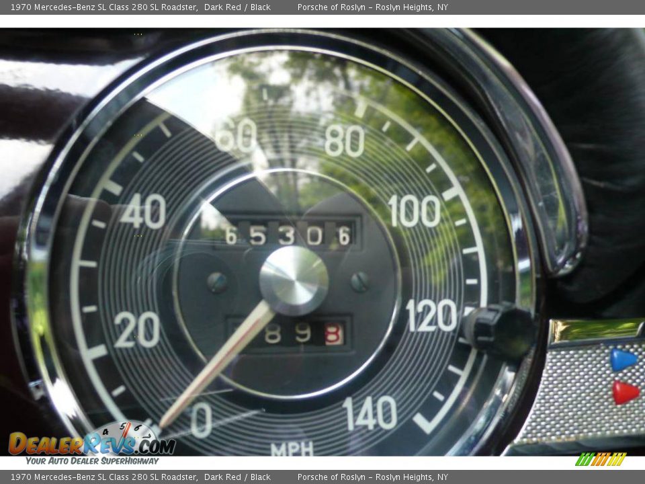
Task: Click the 'Your Auto Dealer SuperHighway' tagline
Action: click(92, 461)
